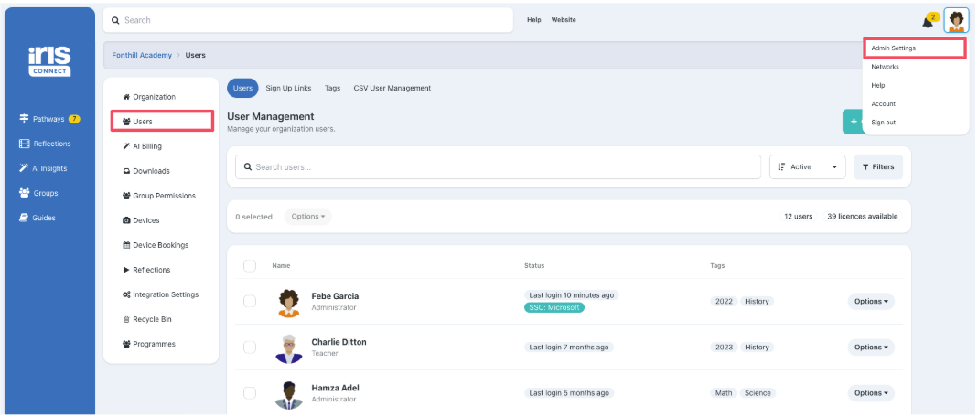Click the IRIS Connect logo
The height and width of the screenshot is (417, 978).
48,62
